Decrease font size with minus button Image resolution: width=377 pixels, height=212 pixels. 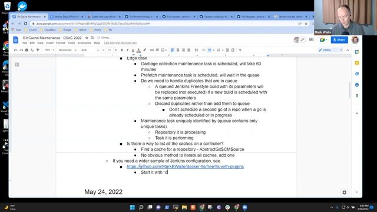pos(104,50)
